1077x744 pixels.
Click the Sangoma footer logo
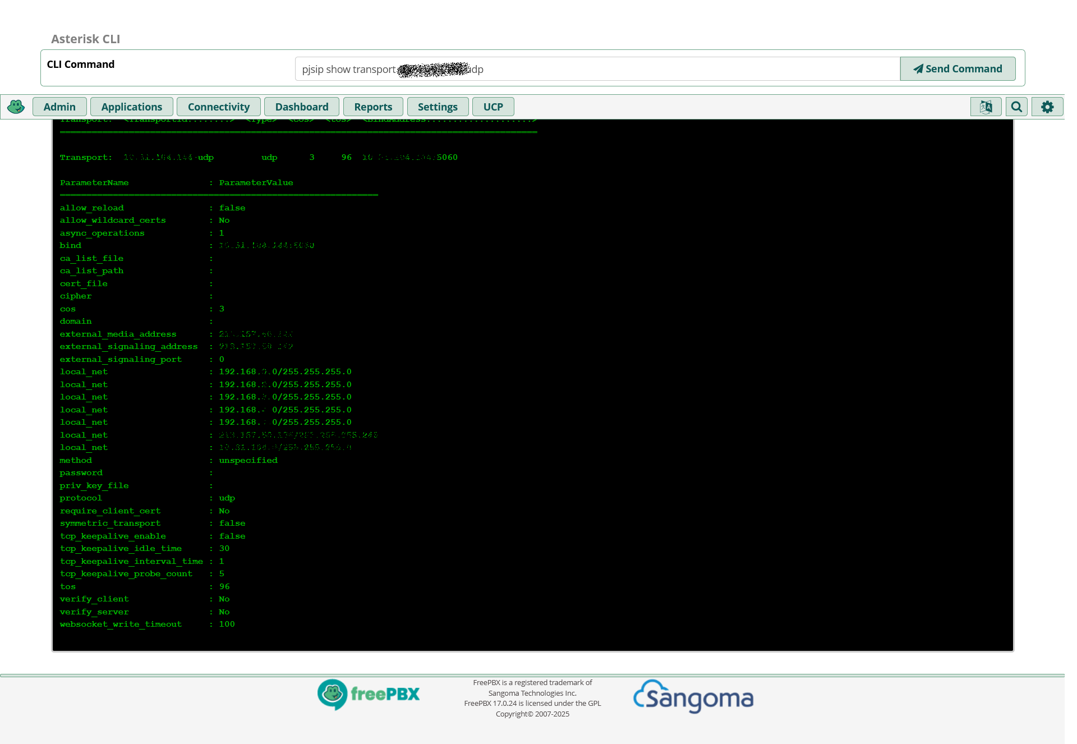point(693,697)
